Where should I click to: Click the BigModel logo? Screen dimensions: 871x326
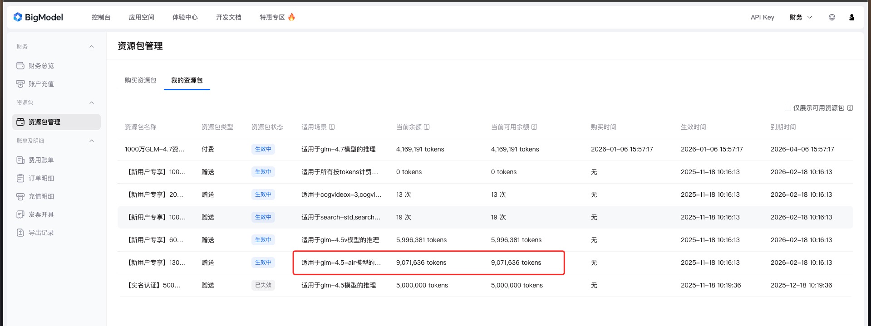tap(38, 17)
